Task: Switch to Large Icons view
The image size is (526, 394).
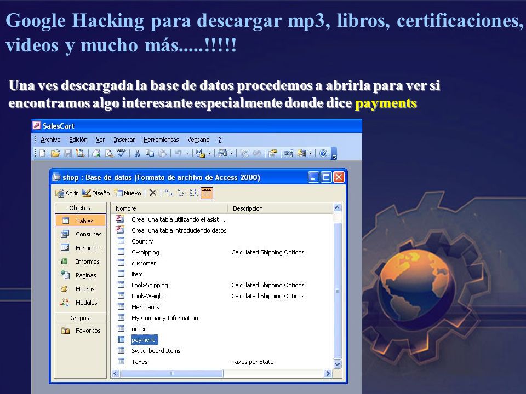Action: point(168,193)
